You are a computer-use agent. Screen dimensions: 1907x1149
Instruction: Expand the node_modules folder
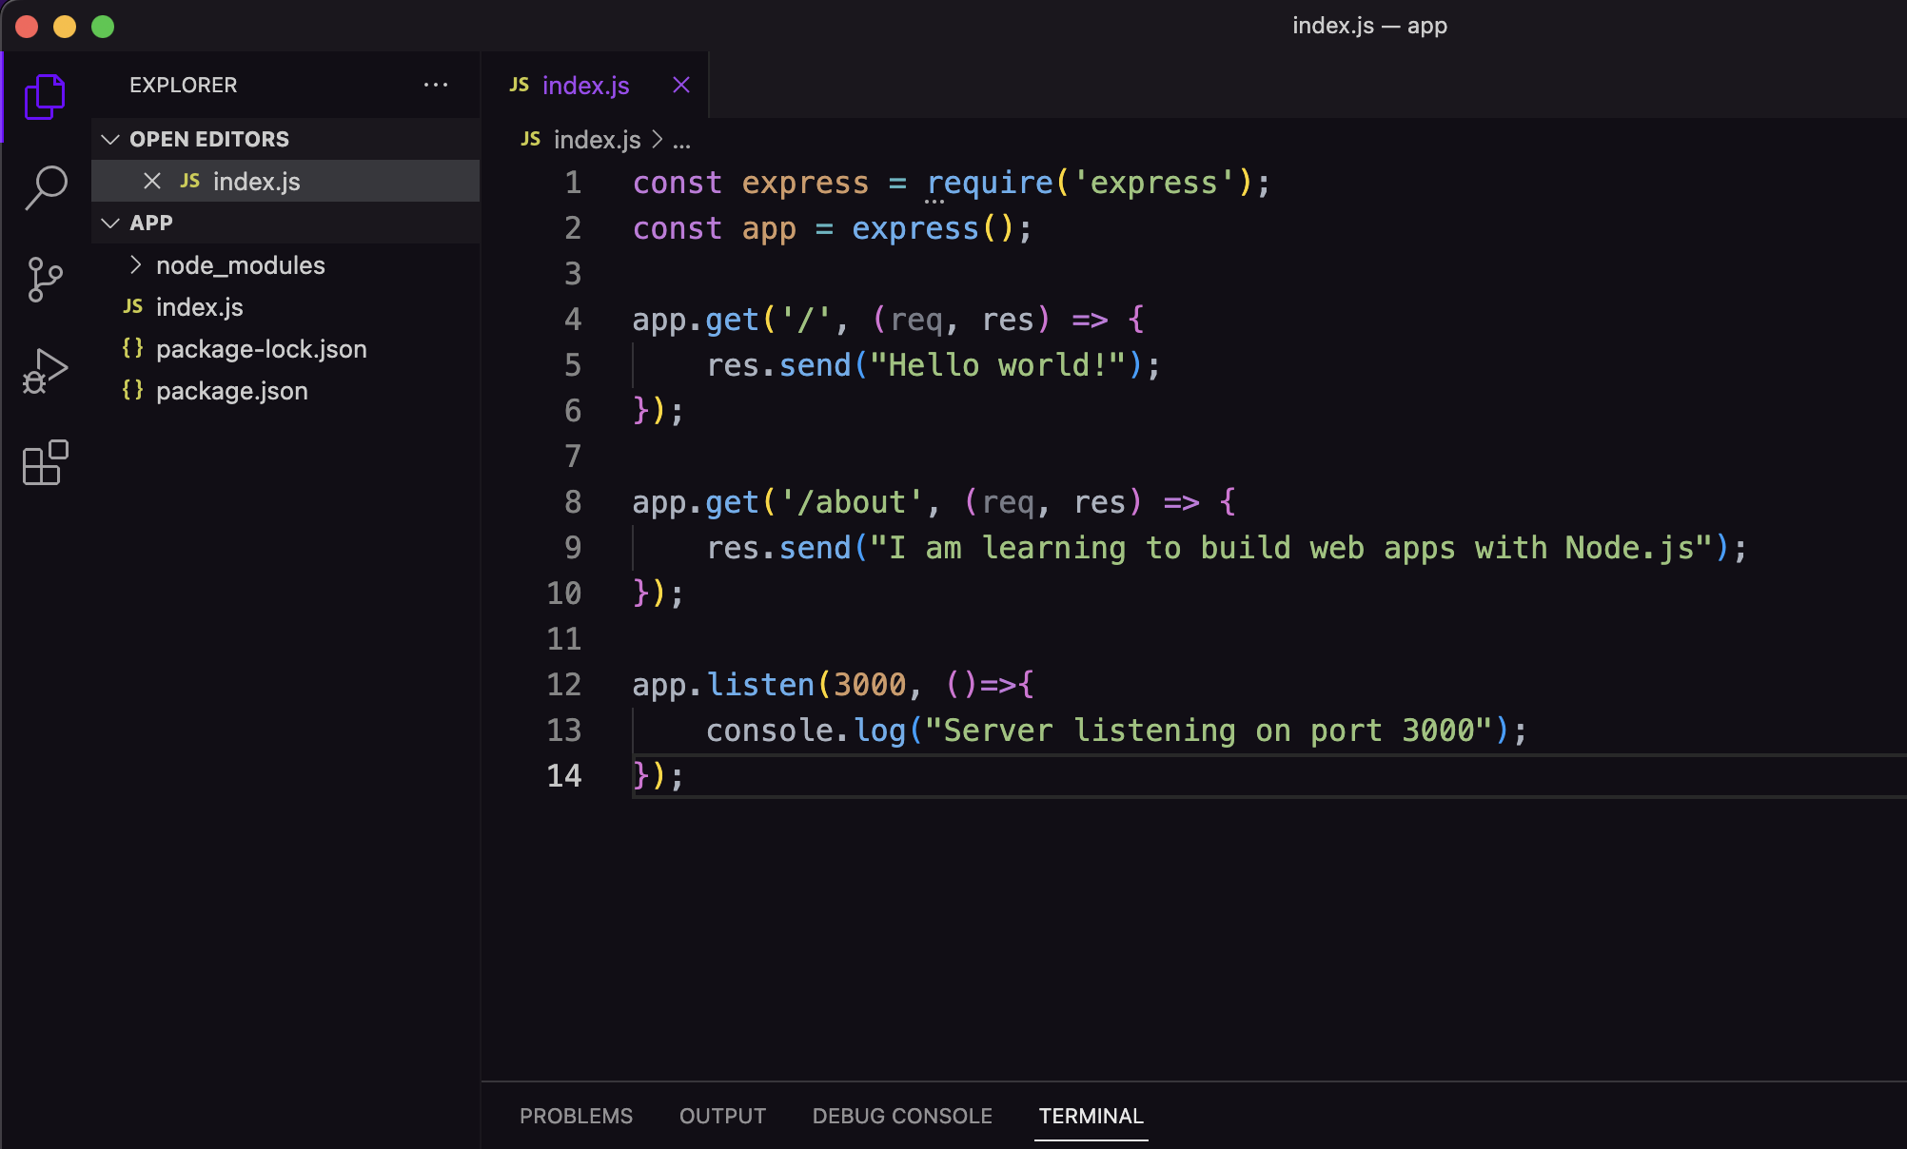point(138,265)
